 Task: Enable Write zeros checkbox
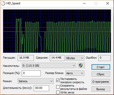[x=58, y=92]
